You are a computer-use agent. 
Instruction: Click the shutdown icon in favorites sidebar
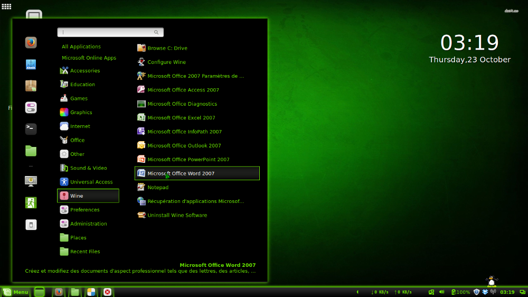tap(31, 225)
